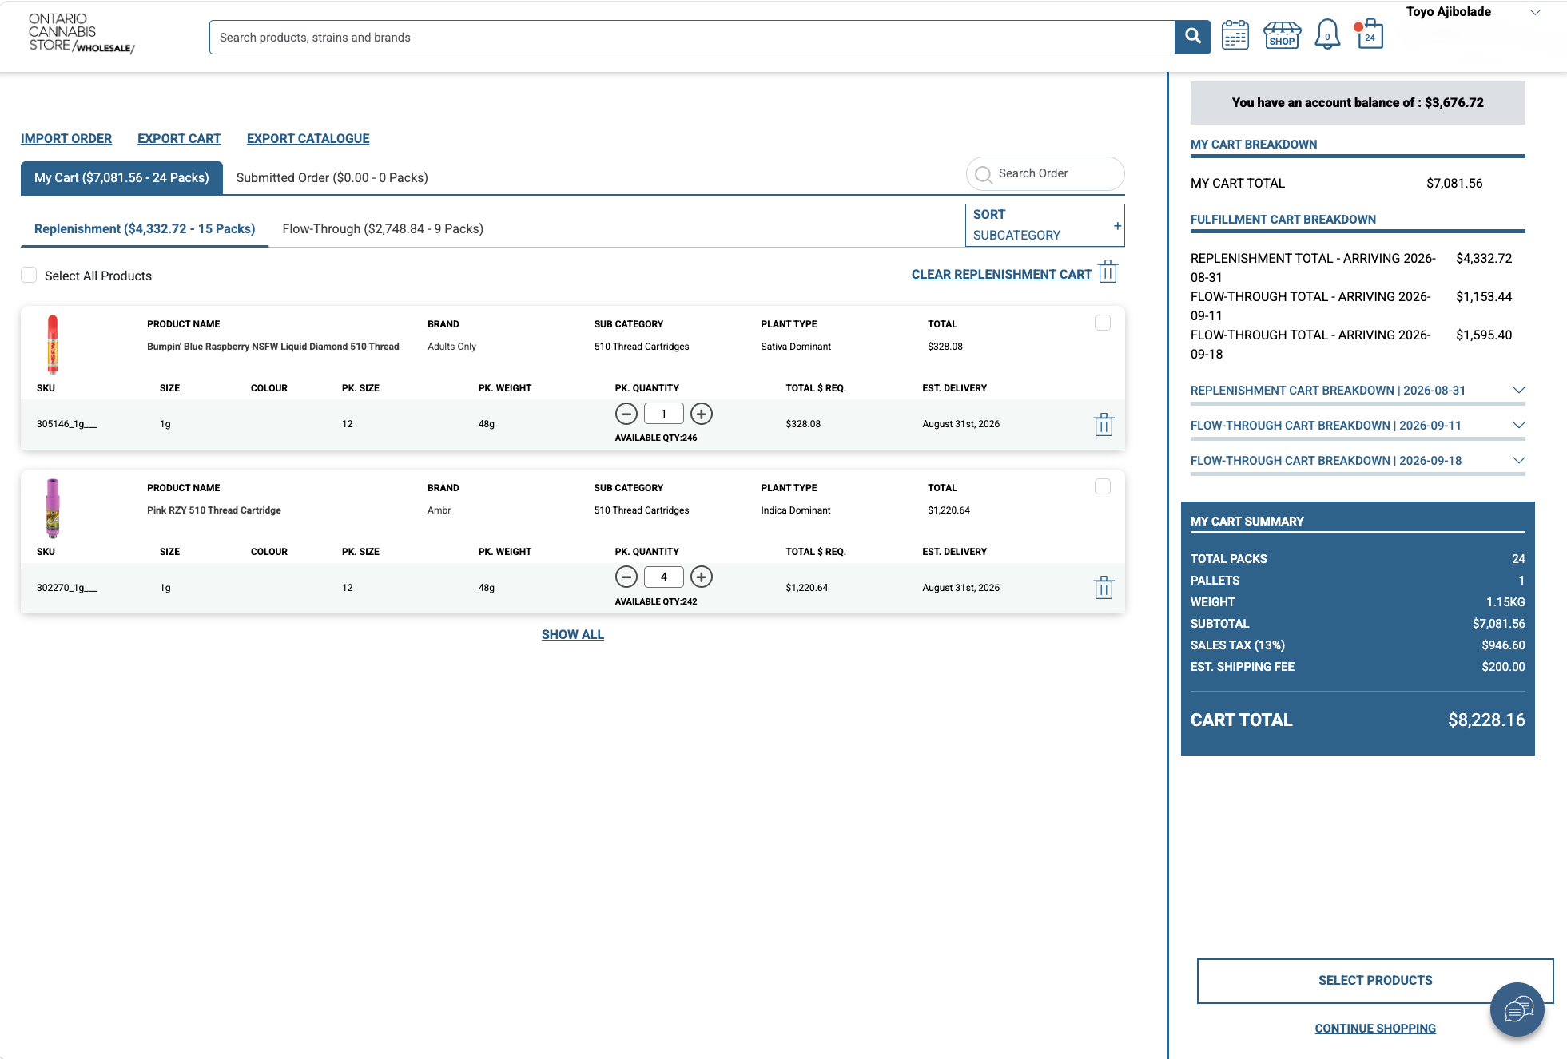Open the Shop storefront icon
The width and height of the screenshot is (1567, 1059).
(1281, 35)
